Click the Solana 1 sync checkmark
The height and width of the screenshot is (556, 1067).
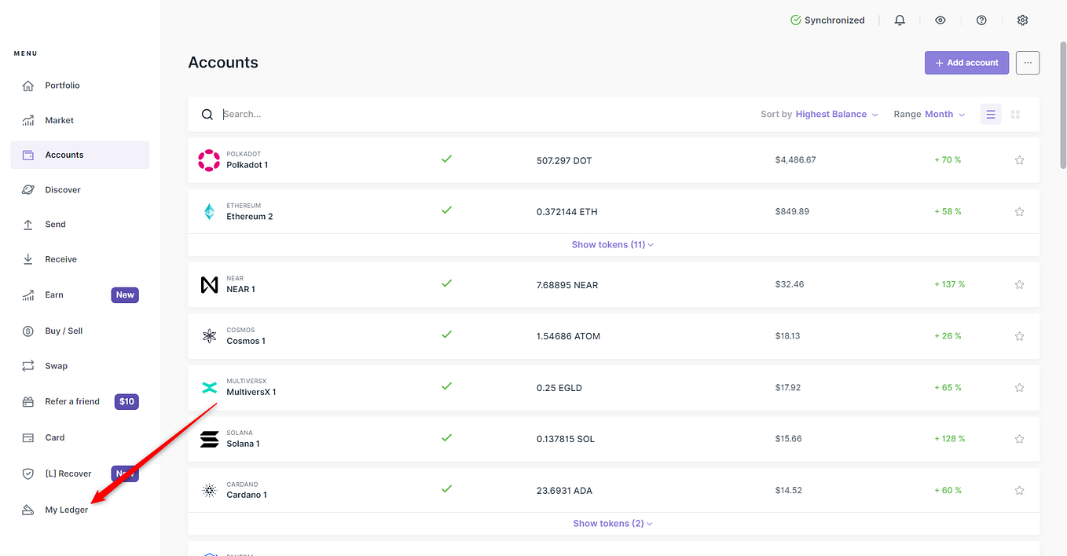click(x=446, y=438)
